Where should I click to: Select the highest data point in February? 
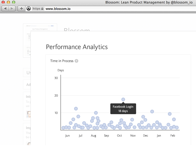pyautogui.click(x=170, y=114)
